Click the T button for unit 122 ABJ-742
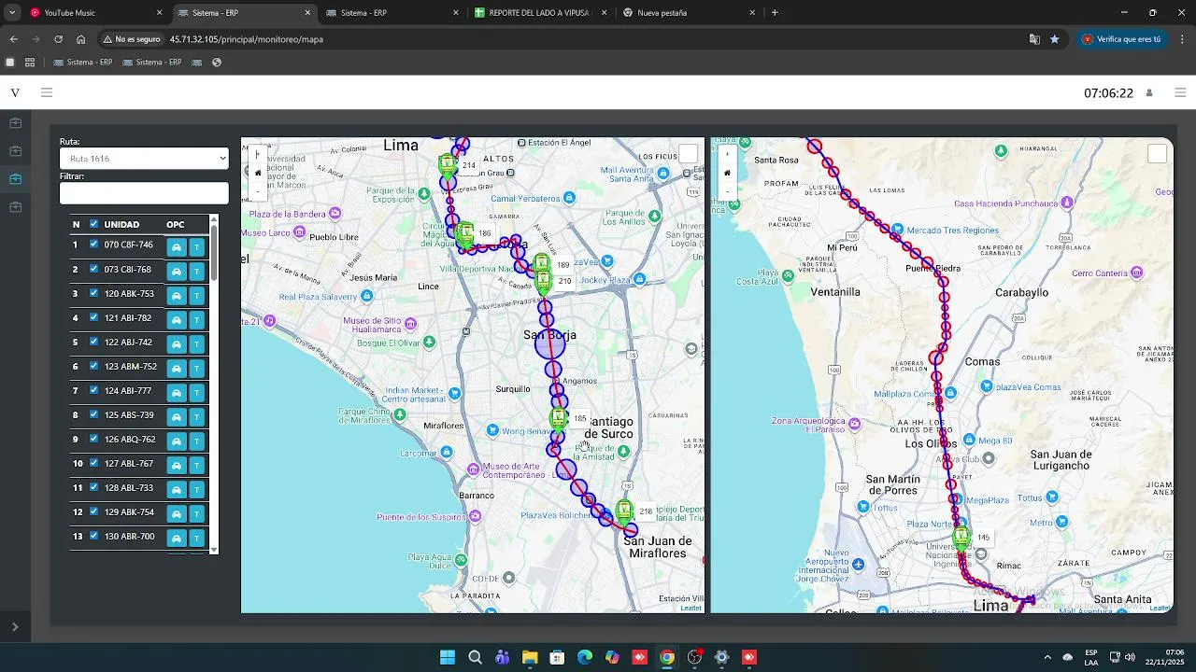This screenshot has width=1196, height=672. (x=196, y=344)
